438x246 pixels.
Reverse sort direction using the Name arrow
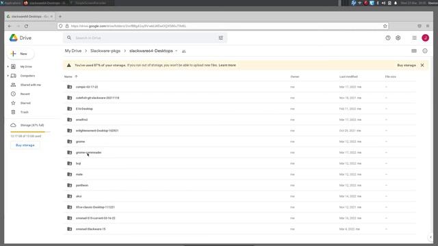click(76, 77)
